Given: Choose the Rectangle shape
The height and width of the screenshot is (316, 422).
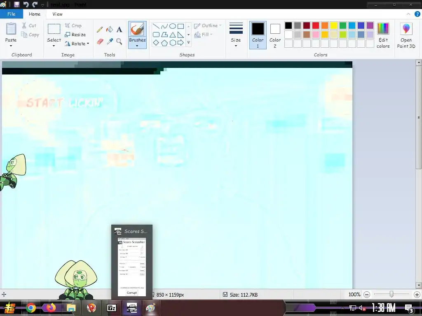Looking at the screenshot, I should tap(181, 26).
